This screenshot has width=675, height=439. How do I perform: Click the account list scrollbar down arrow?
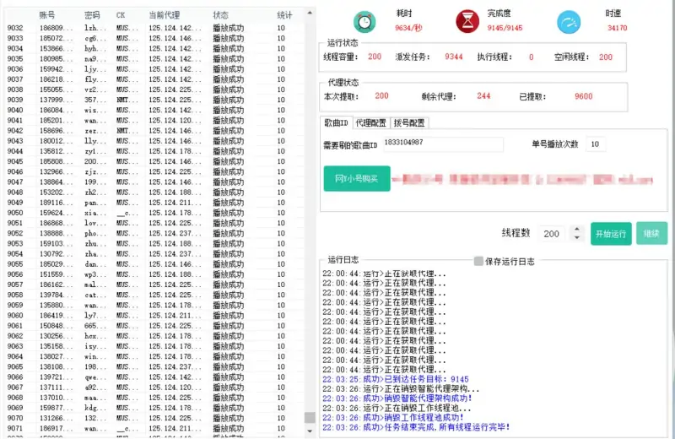click(310, 430)
